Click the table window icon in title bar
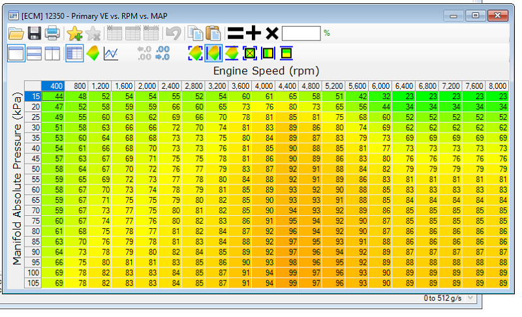Screen dimensions: 522x317 point(13,16)
